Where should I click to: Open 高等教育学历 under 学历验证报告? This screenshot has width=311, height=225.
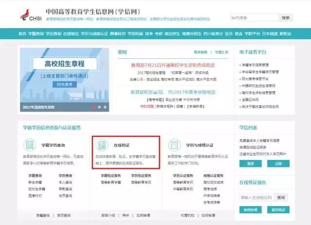(x=141, y=182)
